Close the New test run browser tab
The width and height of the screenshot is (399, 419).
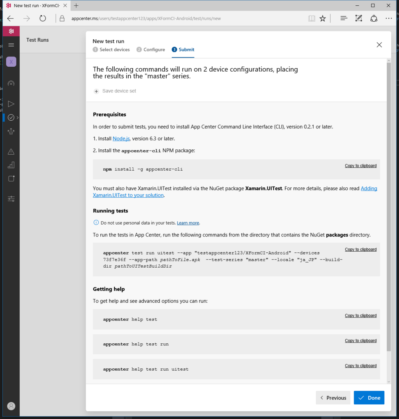tap(65, 5)
